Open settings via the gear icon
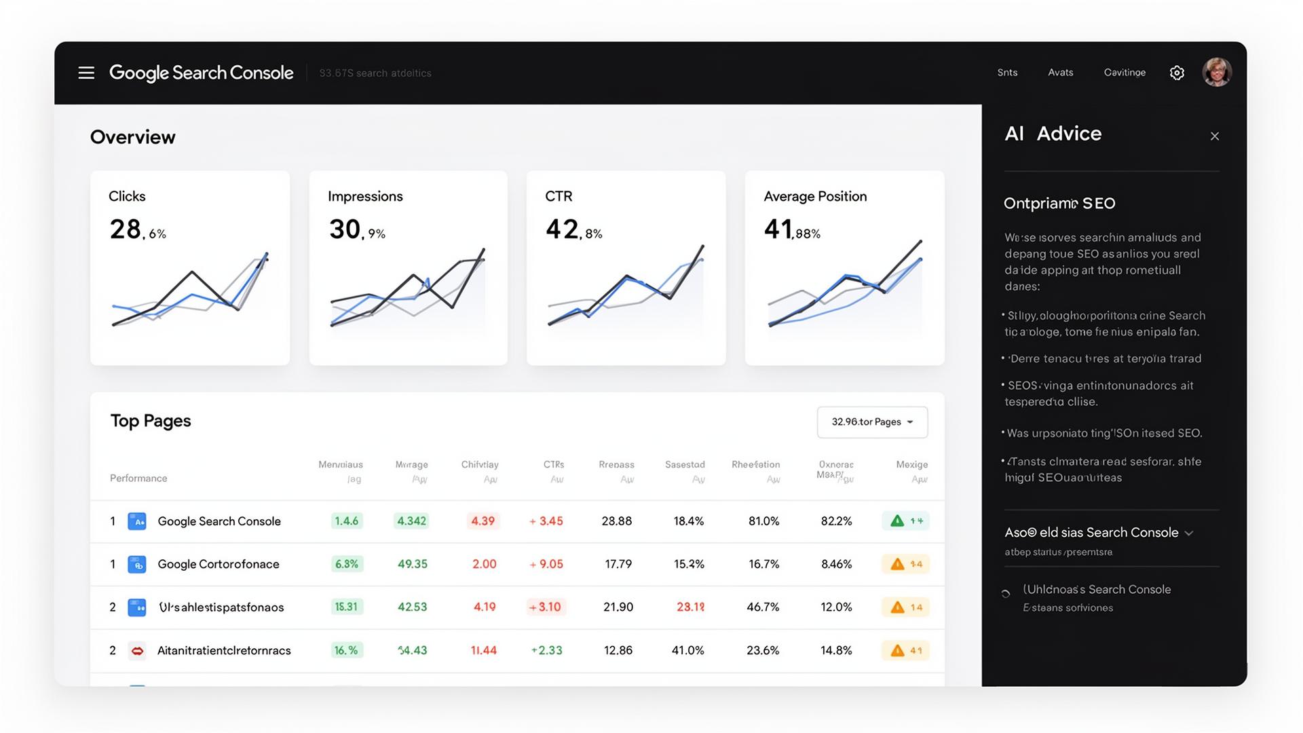Screen dimensions: 1303x733 tap(1177, 73)
